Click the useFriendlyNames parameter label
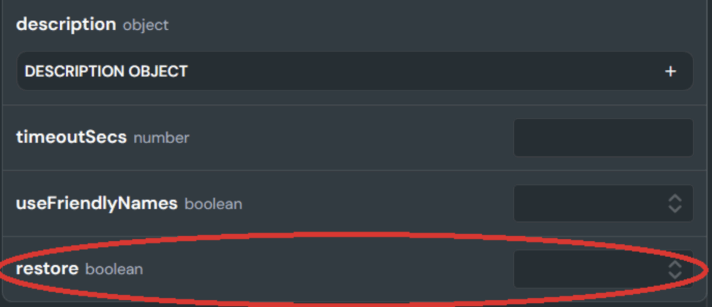 tap(97, 204)
